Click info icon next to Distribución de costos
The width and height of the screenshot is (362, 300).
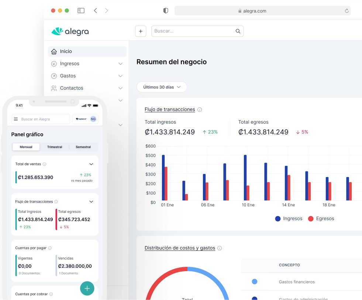(x=220, y=248)
